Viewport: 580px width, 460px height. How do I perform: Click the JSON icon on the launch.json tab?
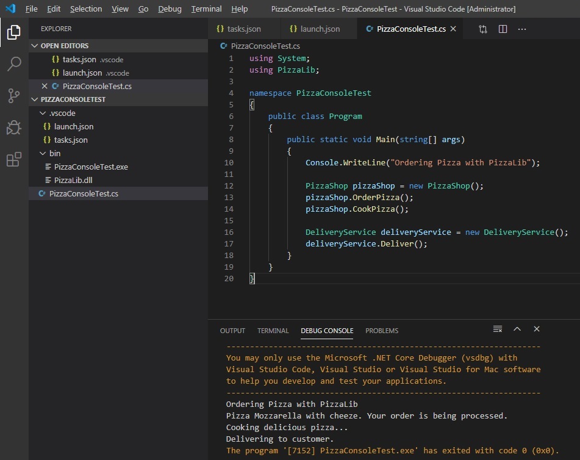click(x=293, y=29)
